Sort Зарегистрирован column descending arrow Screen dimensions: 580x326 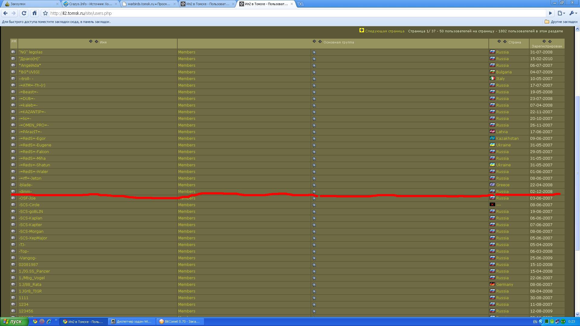(544, 41)
